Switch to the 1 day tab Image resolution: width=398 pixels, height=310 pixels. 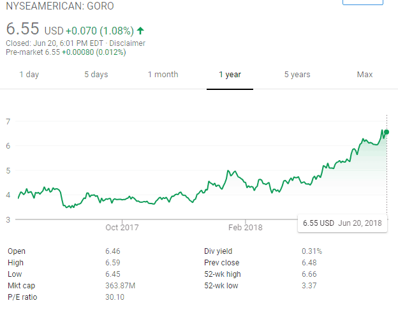[x=29, y=75]
